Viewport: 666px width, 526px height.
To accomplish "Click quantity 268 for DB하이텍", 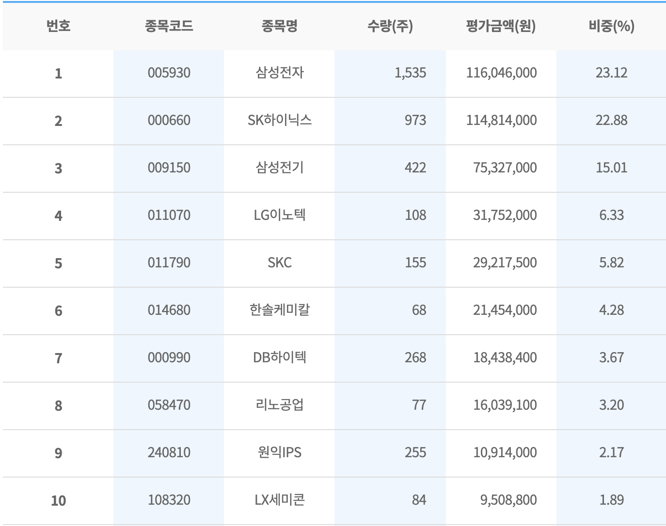I will [415, 358].
